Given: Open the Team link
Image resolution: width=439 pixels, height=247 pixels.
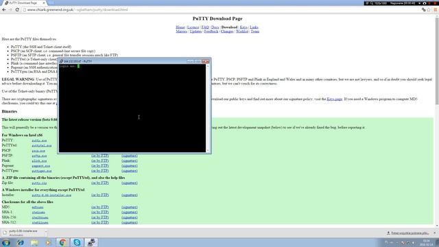Looking at the screenshot, I should coord(254,32).
